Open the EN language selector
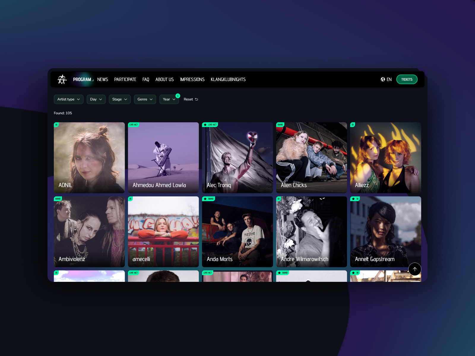Image resolution: width=475 pixels, height=356 pixels. (x=386, y=80)
